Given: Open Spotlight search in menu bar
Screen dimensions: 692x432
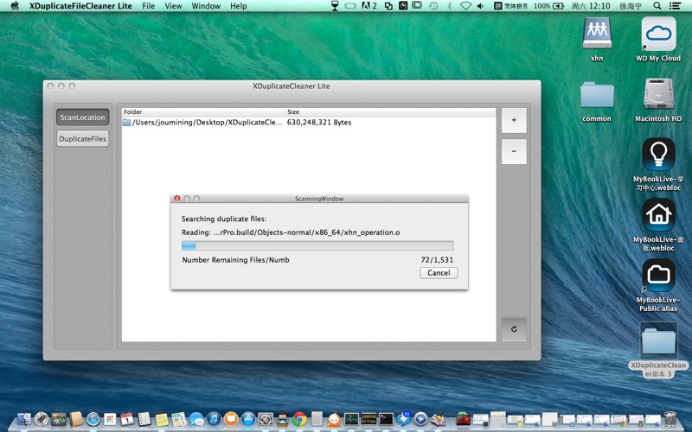Looking at the screenshot, I should point(657,6).
